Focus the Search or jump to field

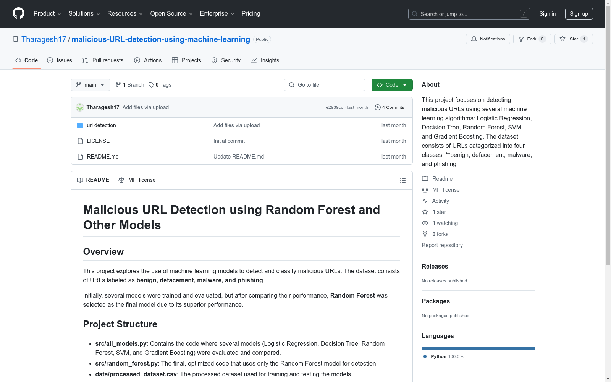(x=469, y=14)
